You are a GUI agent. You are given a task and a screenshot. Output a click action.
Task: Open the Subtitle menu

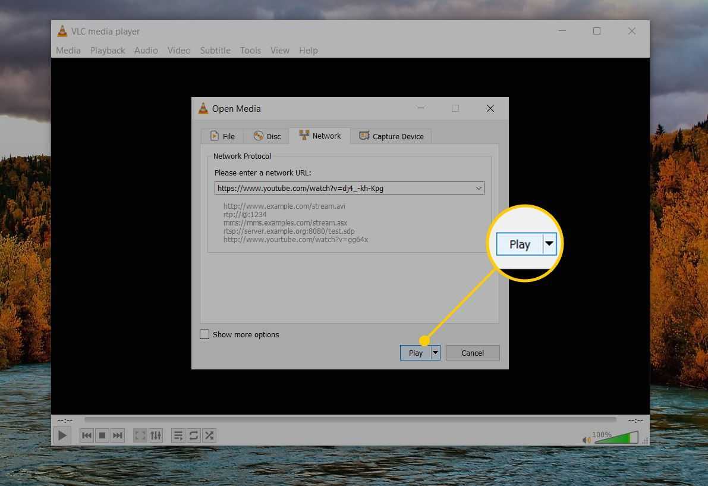click(x=215, y=51)
